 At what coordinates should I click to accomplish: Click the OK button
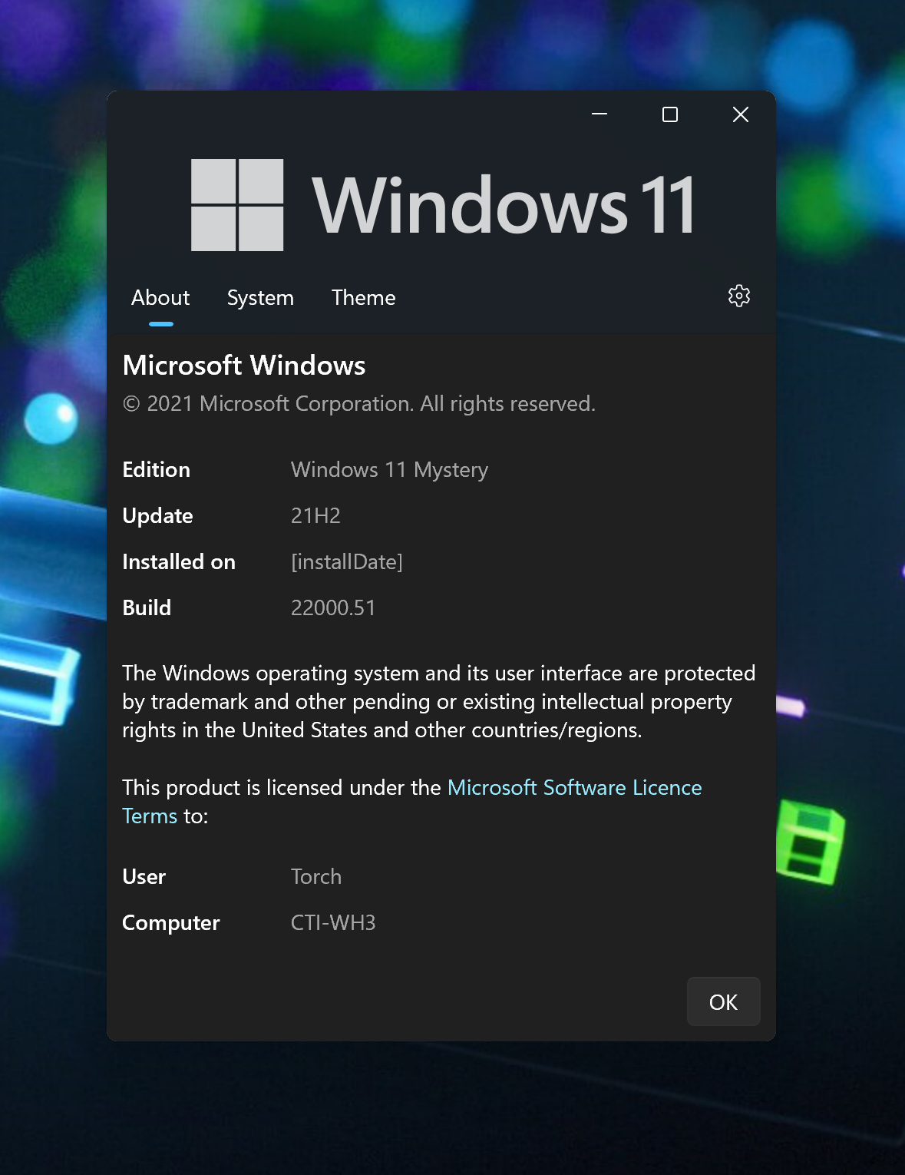click(x=723, y=1001)
